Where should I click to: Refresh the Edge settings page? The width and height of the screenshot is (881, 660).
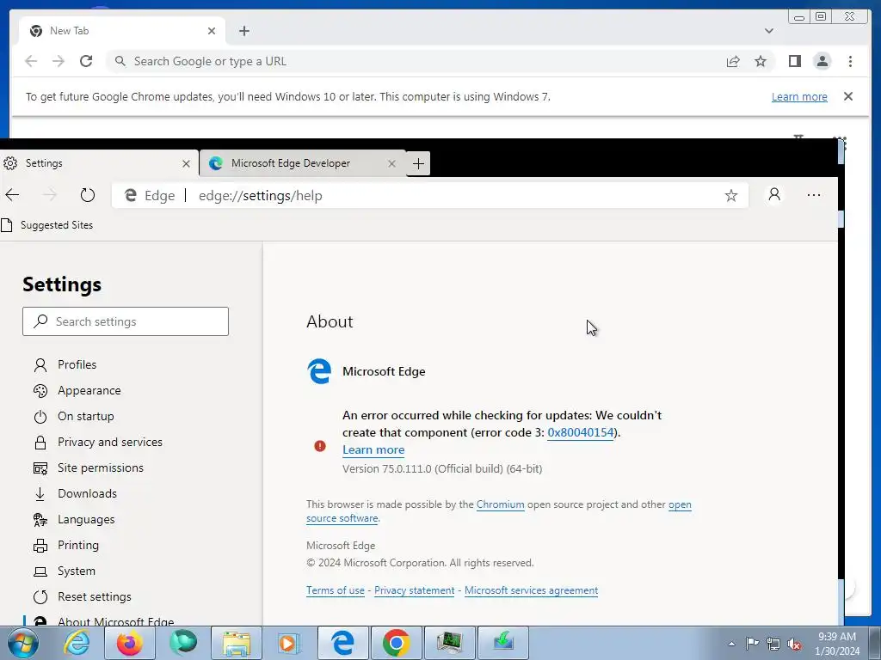(87, 195)
